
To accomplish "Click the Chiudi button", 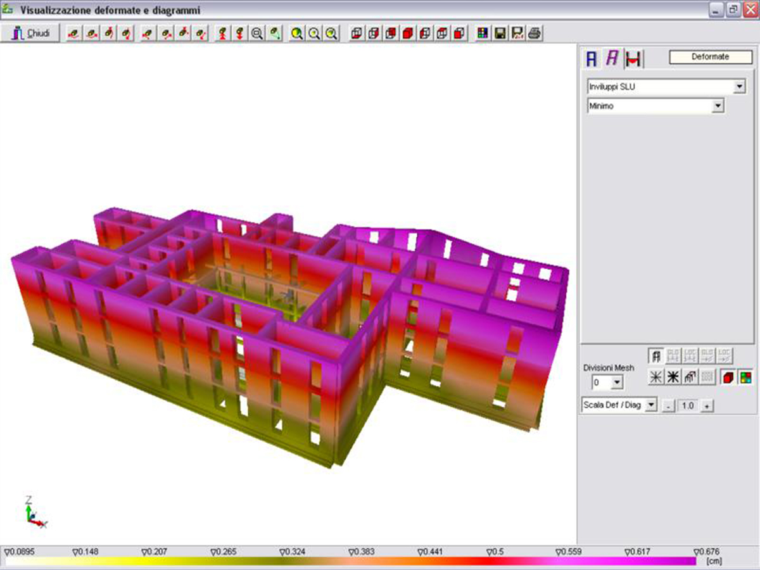I will tap(30, 34).
